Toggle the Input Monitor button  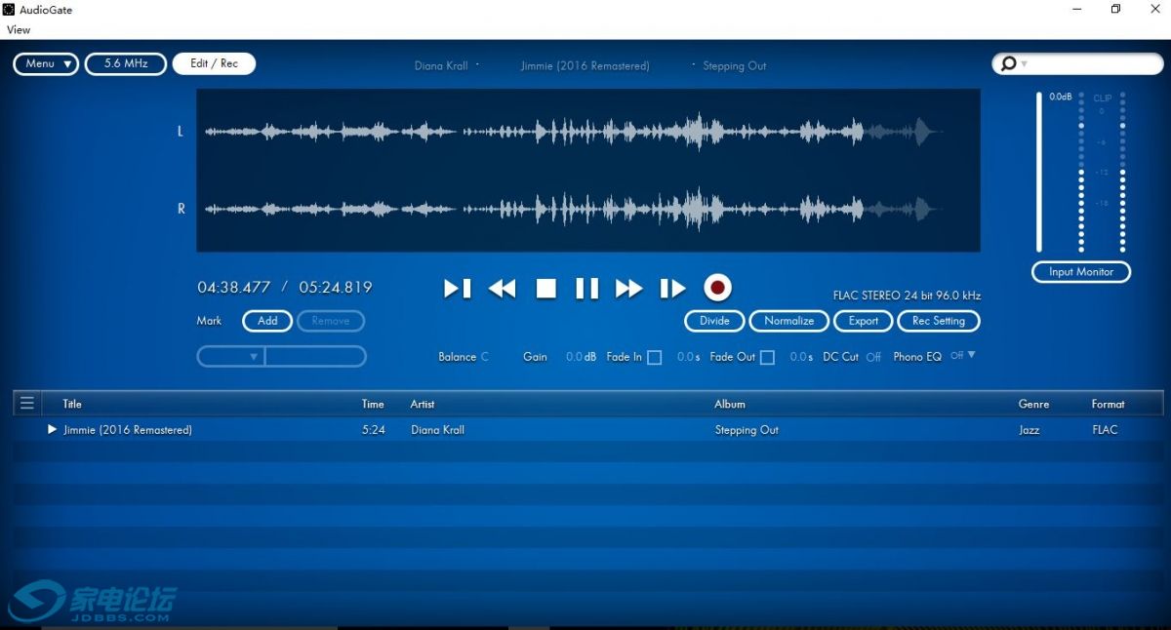pyautogui.click(x=1081, y=272)
